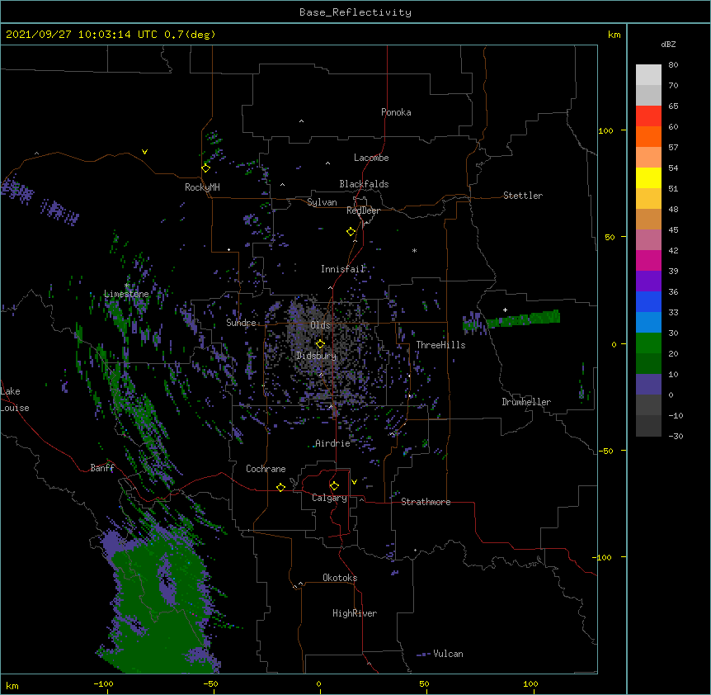The image size is (711, 695).
Task: Click the km unit label at bottom left
Action: click(x=12, y=685)
